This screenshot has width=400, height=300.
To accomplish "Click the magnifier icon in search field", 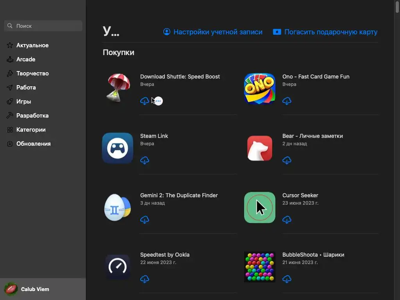I will 10,26.
